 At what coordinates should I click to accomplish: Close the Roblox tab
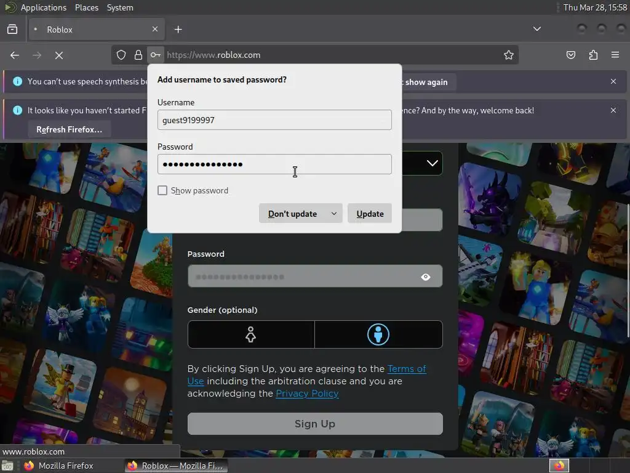pyautogui.click(x=155, y=29)
